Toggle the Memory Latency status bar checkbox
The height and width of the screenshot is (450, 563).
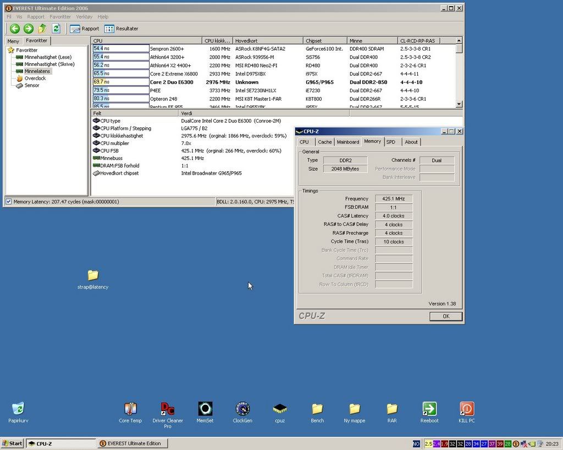(x=8, y=202)
